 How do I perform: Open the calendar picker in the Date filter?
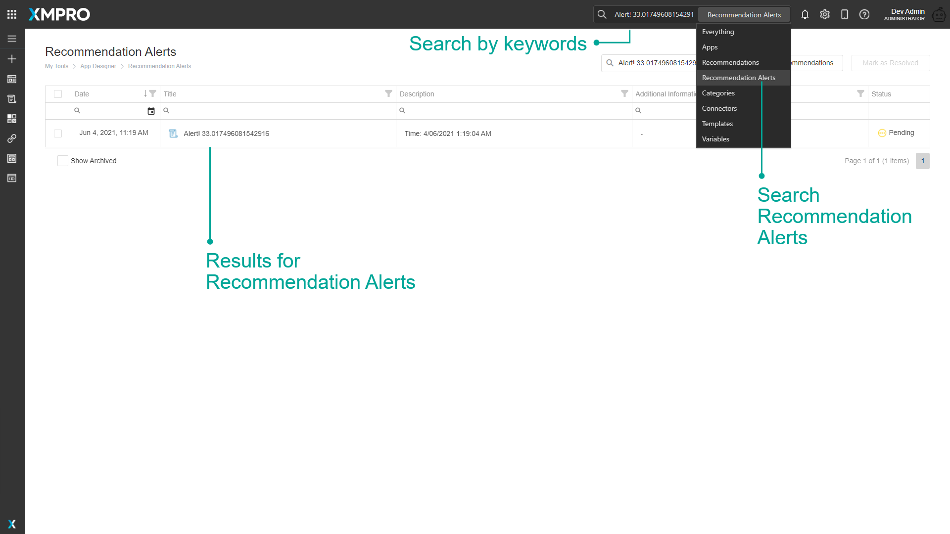(x=151, y=111)
